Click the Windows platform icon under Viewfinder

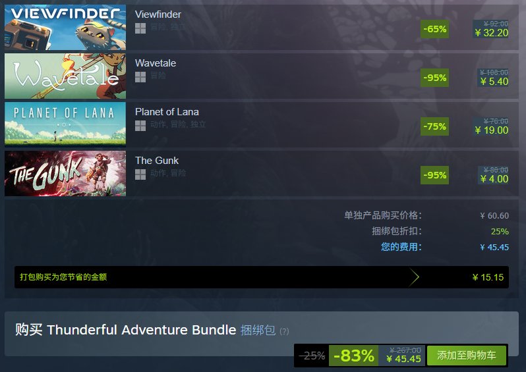140,28
